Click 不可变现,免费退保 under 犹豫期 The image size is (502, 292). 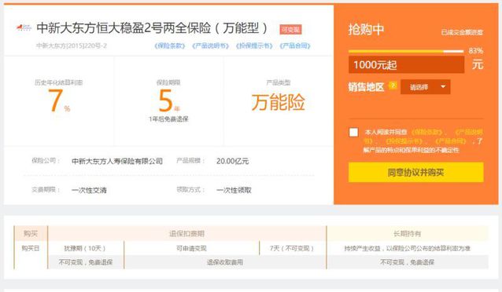(86, 262)
